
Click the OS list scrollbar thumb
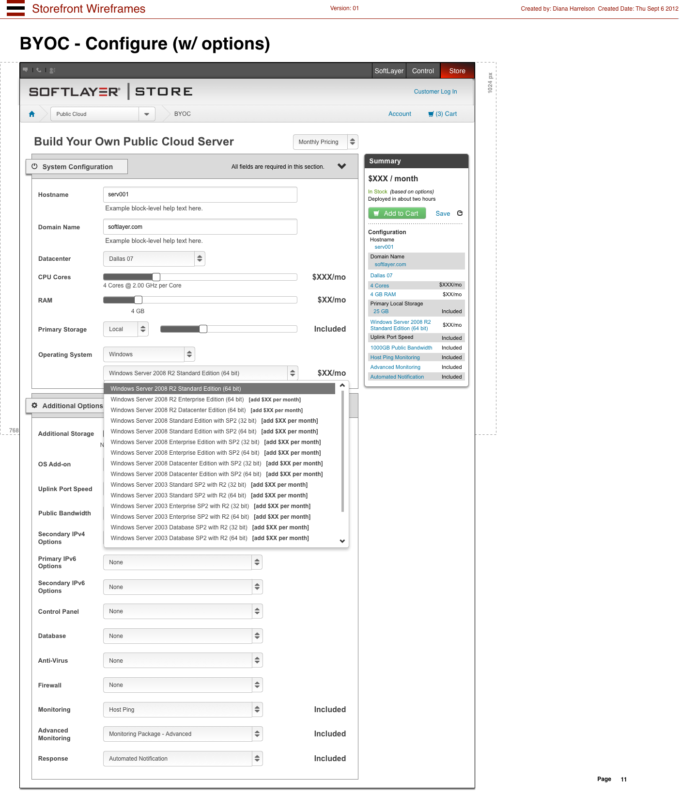point(342,451)
